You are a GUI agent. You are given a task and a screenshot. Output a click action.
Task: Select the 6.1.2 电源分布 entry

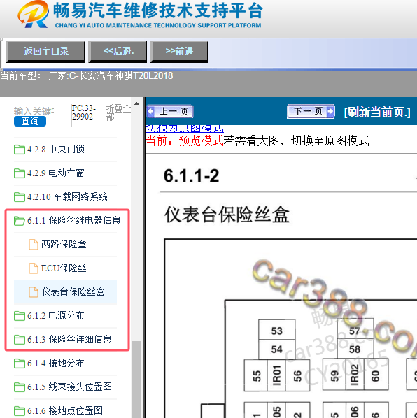55,316
